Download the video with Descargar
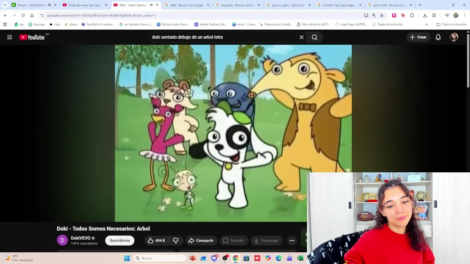The width and height of the screenshot is (470, 264). 266,241
